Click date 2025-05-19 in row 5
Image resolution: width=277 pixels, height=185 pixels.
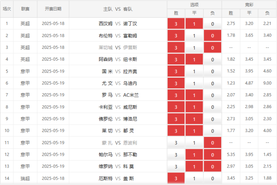click(x=53, y=71)
